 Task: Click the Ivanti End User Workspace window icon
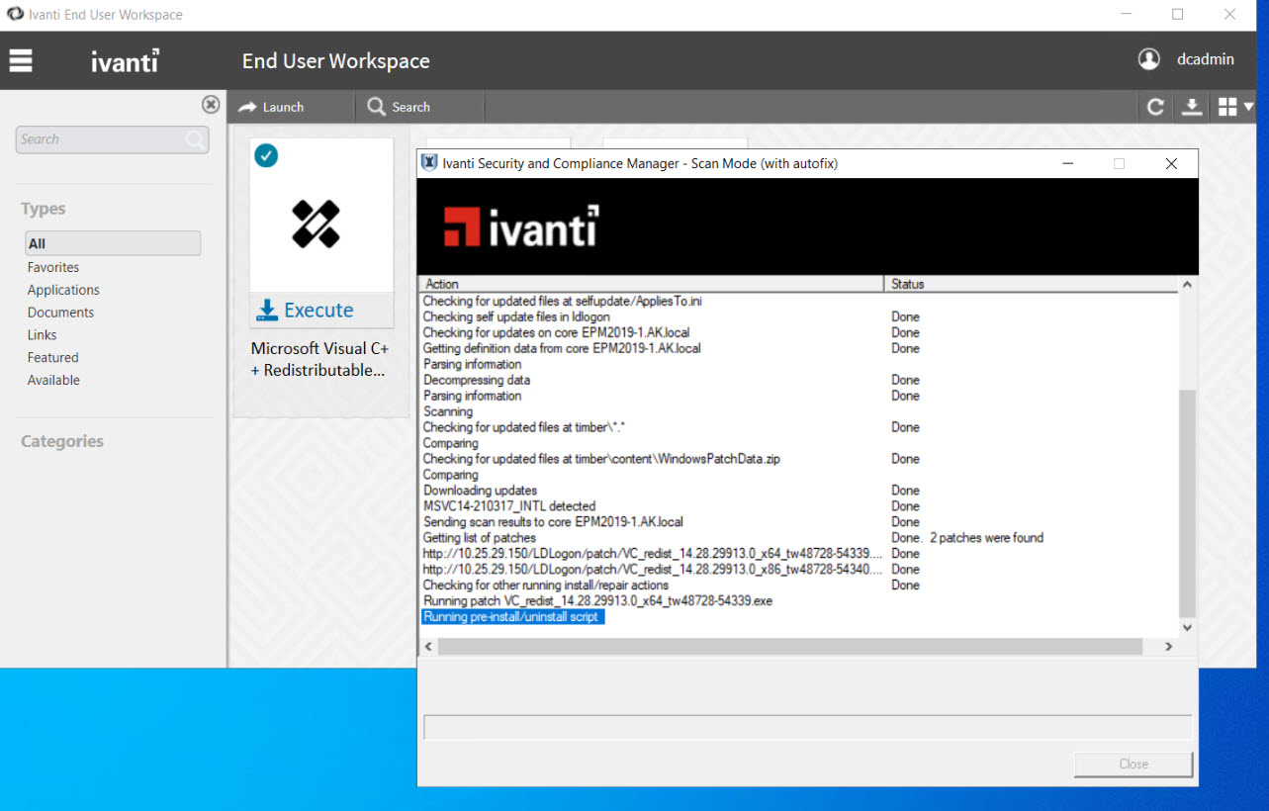pos(14,14)
